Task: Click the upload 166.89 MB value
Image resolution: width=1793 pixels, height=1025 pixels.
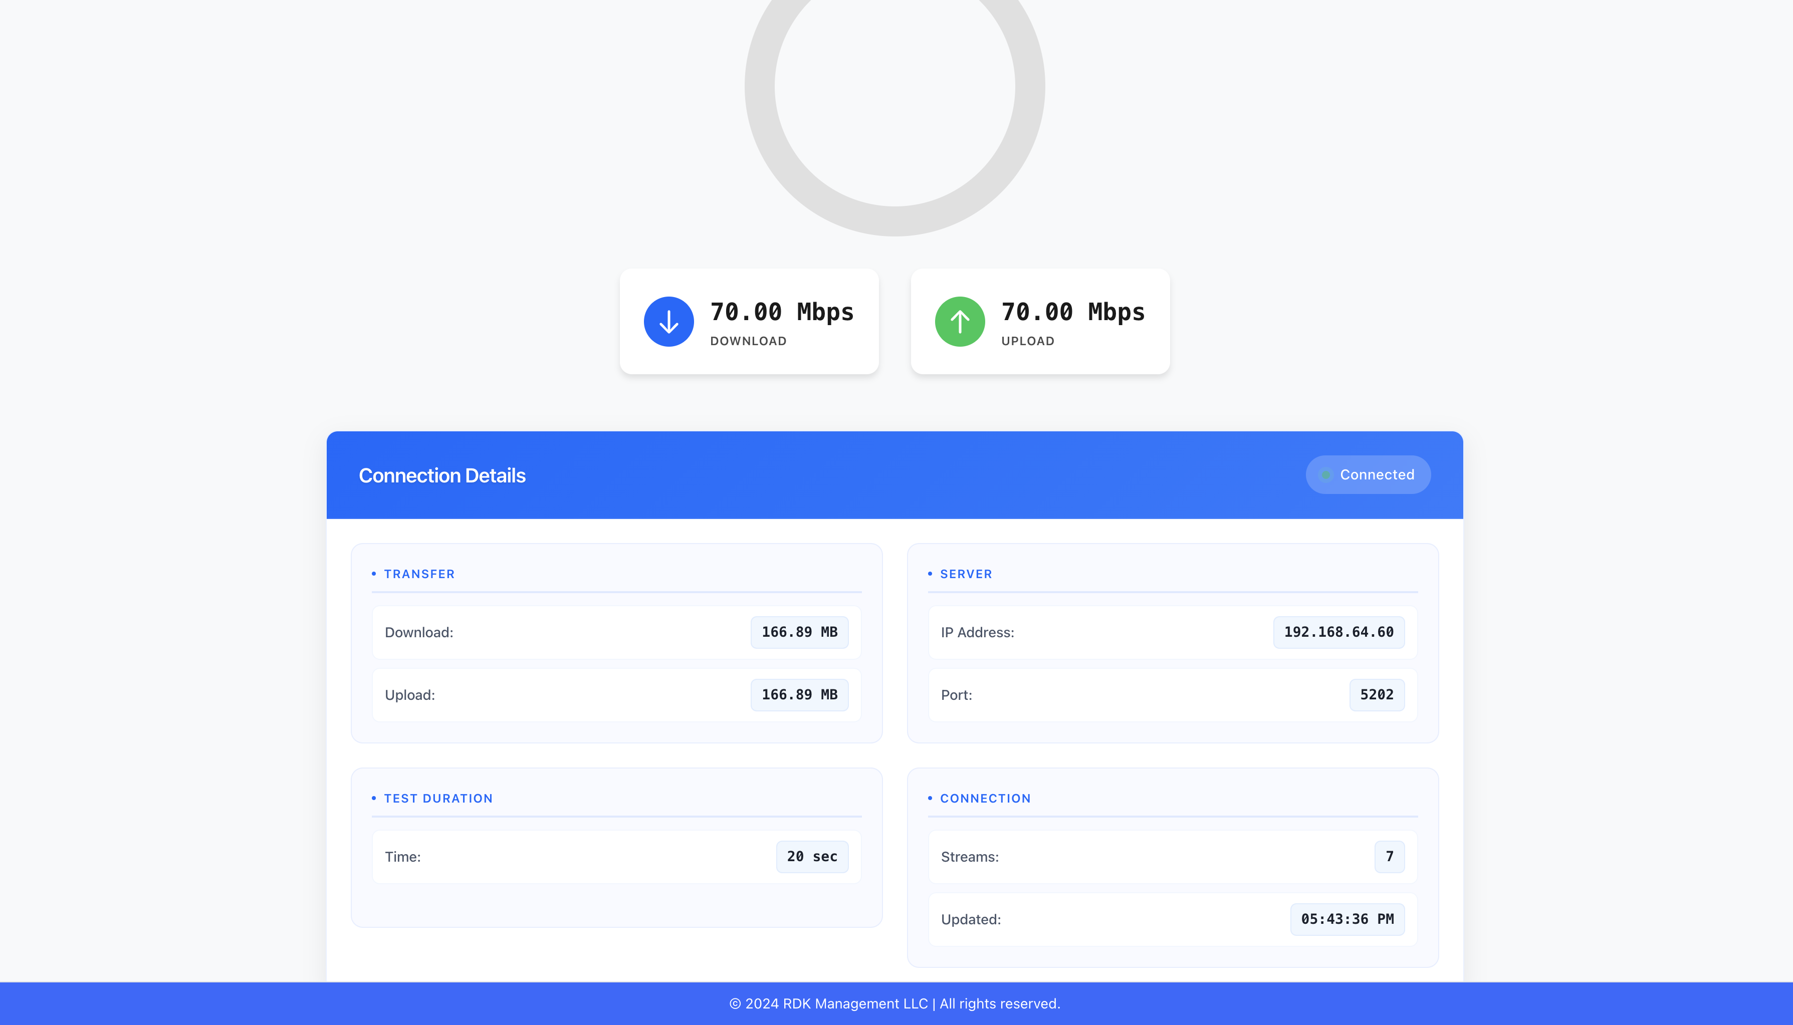Action: pos(799,695)
